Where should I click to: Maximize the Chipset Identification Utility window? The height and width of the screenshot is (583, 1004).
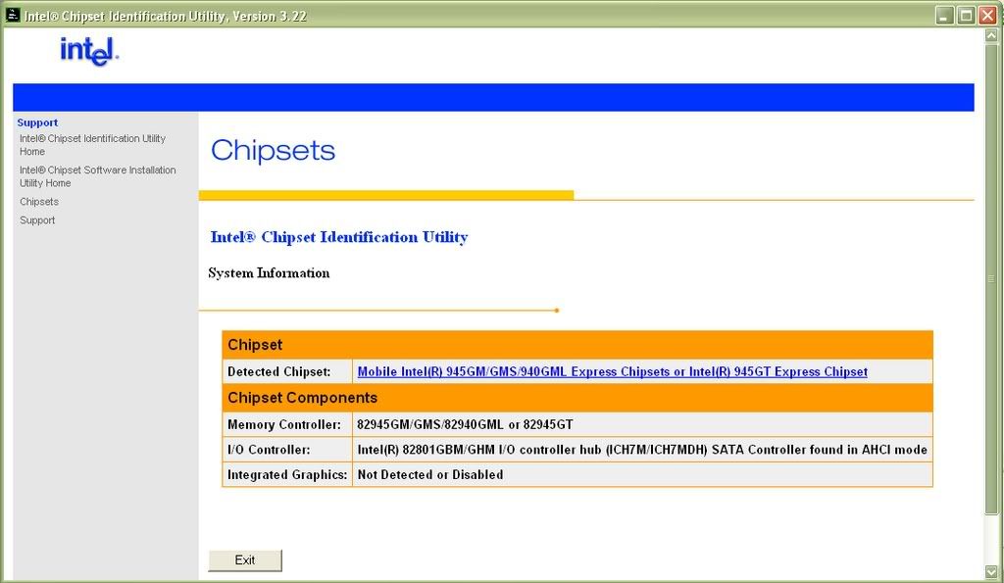966,15
